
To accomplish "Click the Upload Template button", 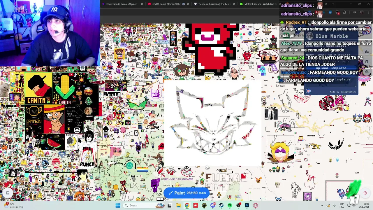I will coord(331,68).
